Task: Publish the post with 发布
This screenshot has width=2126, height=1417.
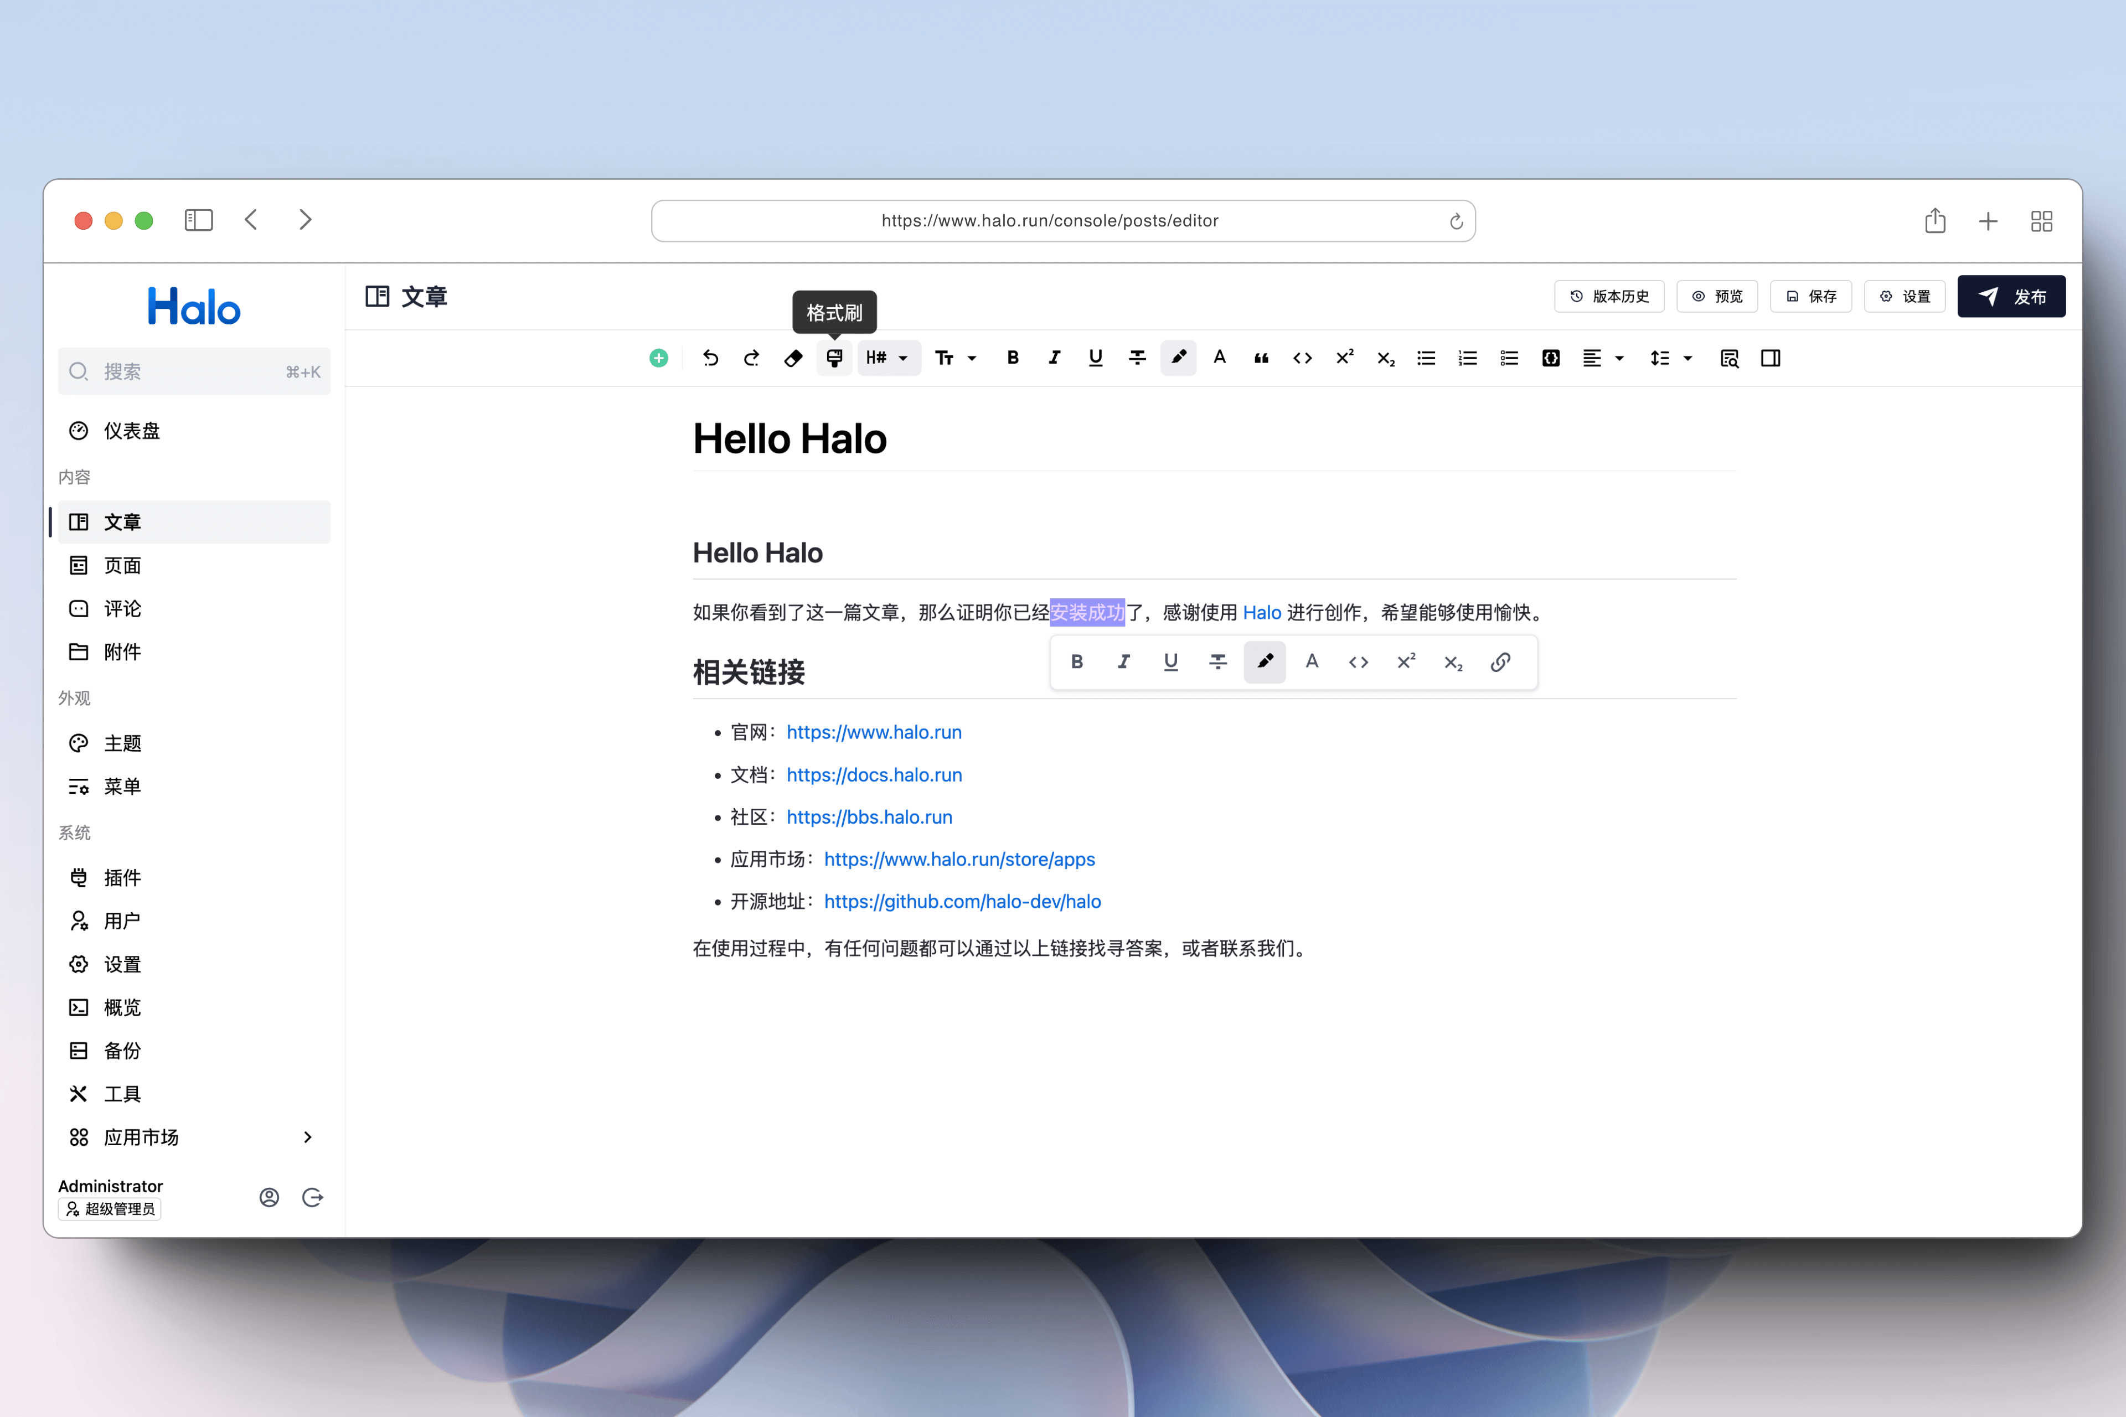Action: click(2011, 297)
